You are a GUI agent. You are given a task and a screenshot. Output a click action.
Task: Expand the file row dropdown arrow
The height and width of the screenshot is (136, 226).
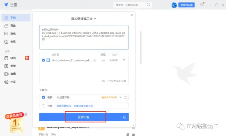click(x=124, y=60)
